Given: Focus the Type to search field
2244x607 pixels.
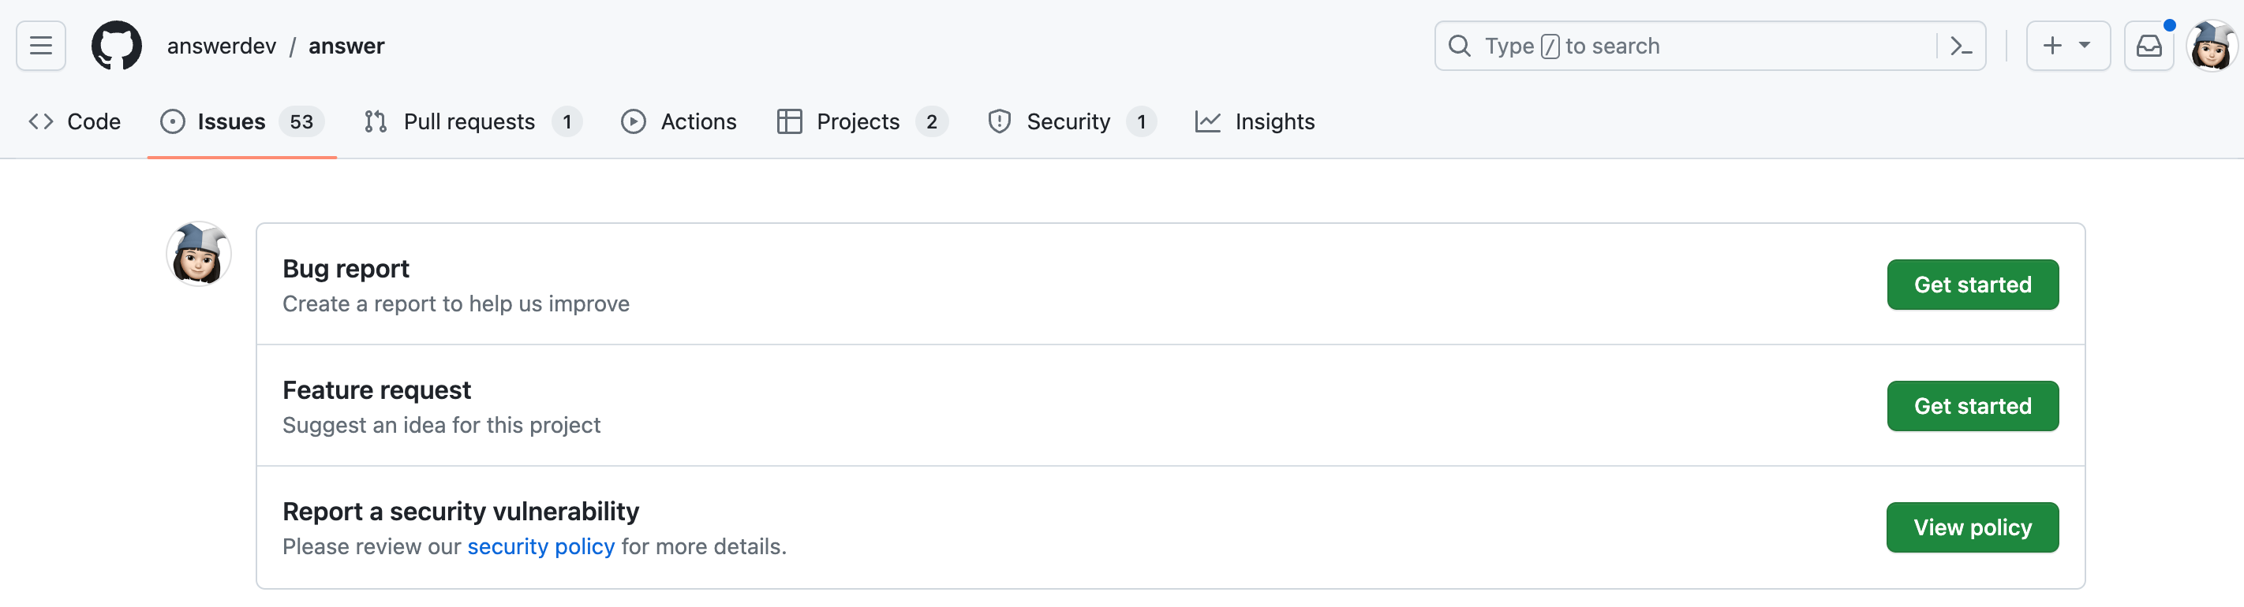Looking at the screenshot, I should pos(1699,47).
